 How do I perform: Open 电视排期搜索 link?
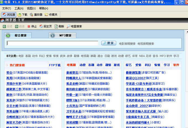point(146,44)
